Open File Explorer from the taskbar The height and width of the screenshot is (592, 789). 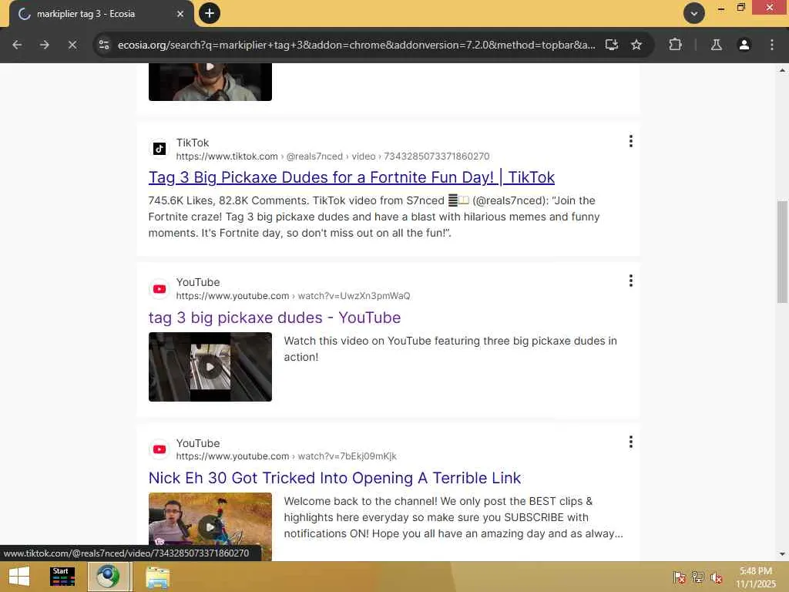pyautogui.click(x=157, y=577)
